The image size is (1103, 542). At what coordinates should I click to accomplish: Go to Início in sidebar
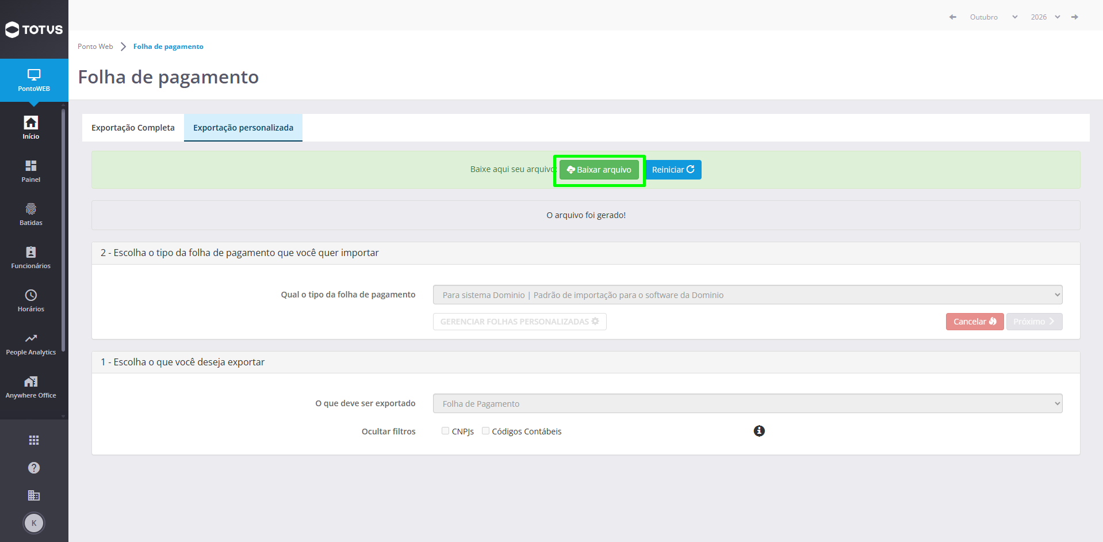tap(31, 128)
